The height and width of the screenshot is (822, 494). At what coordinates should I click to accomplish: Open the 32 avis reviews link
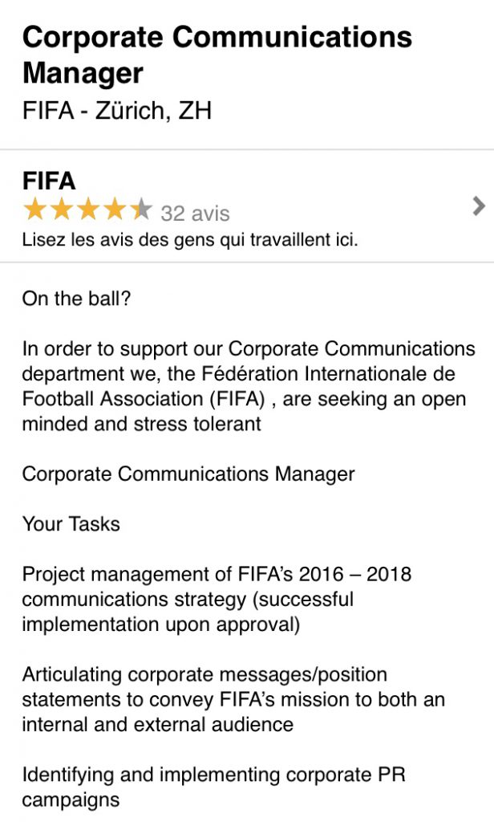pos(195,214)
